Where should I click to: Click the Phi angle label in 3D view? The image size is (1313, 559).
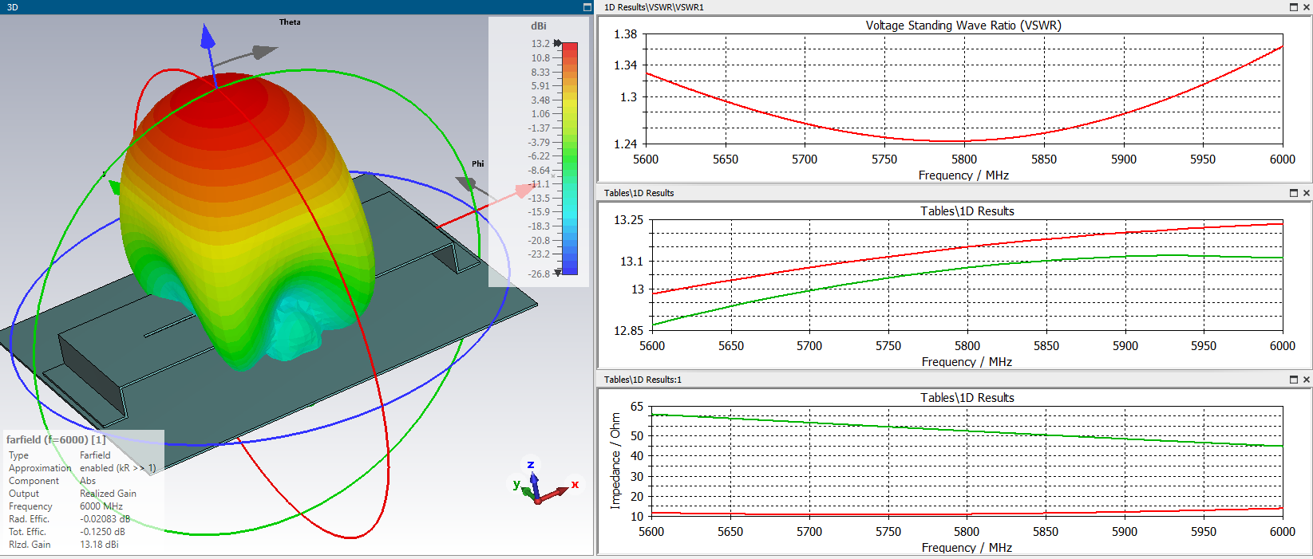point(477,163)
